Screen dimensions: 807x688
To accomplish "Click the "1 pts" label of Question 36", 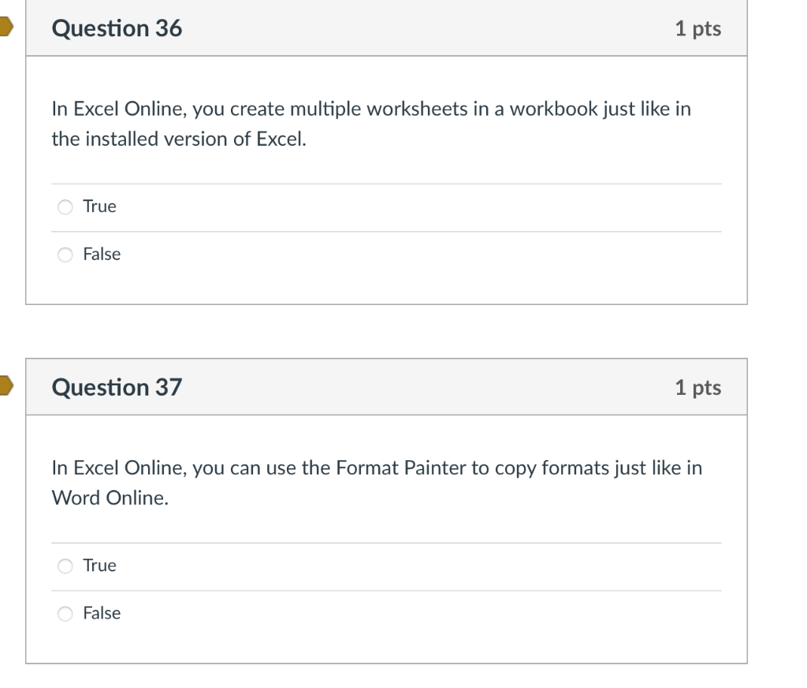I will click(x=698, y=29).
